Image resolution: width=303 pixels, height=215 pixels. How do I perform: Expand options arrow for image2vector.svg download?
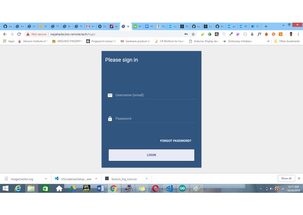[46, 179]
